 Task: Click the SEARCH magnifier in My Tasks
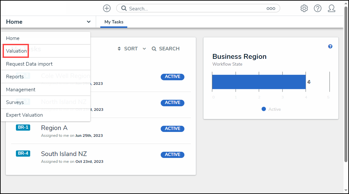pos(154,48)
